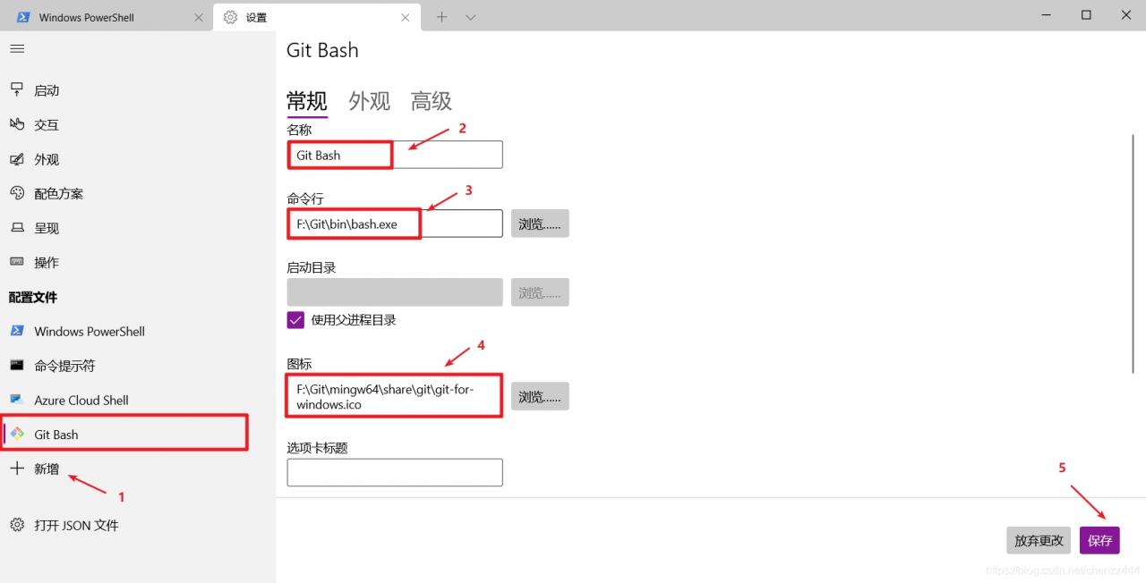
Task: Open the new tab dropdown chevron
Action: tap(471, 17)
